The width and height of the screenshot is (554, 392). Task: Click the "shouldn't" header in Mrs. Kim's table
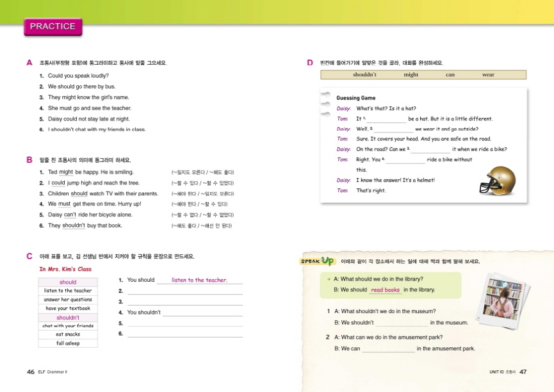(68, 317)
